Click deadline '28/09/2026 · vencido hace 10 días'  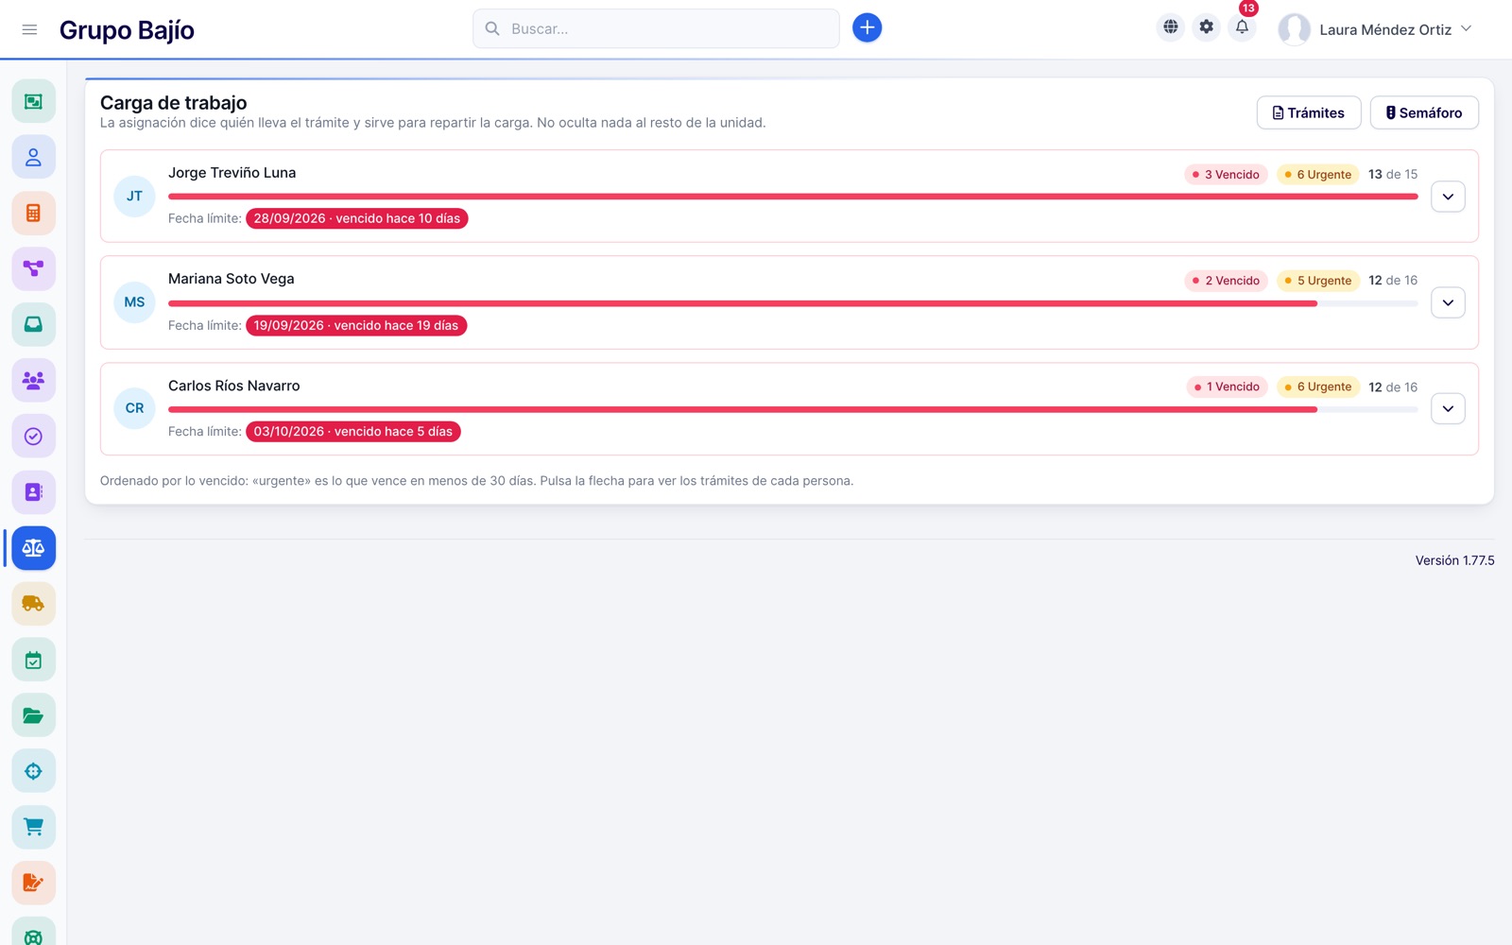[x=357, y=218]
